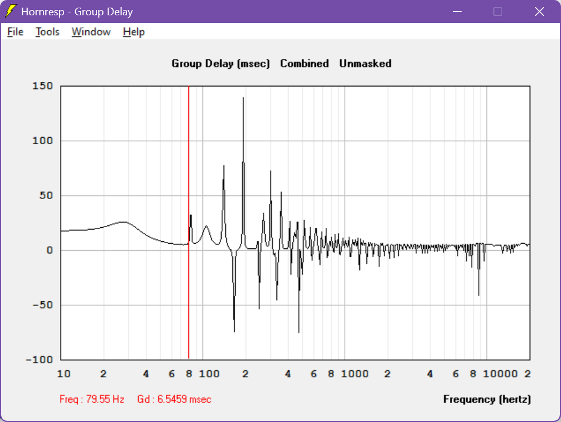Click the 'Frequency (hertz)' axis label
Viewport: 561px width, 422px height.
[x=487, y=399]
